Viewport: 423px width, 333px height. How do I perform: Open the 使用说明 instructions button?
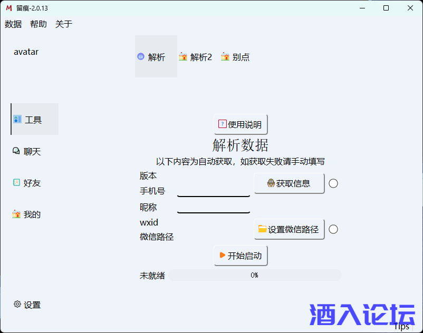click(x=240, y=124)
